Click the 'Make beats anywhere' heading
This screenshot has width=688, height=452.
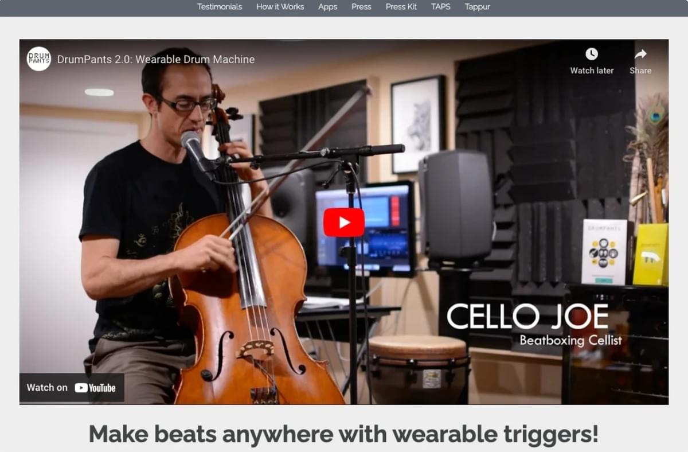click(343, 434)
